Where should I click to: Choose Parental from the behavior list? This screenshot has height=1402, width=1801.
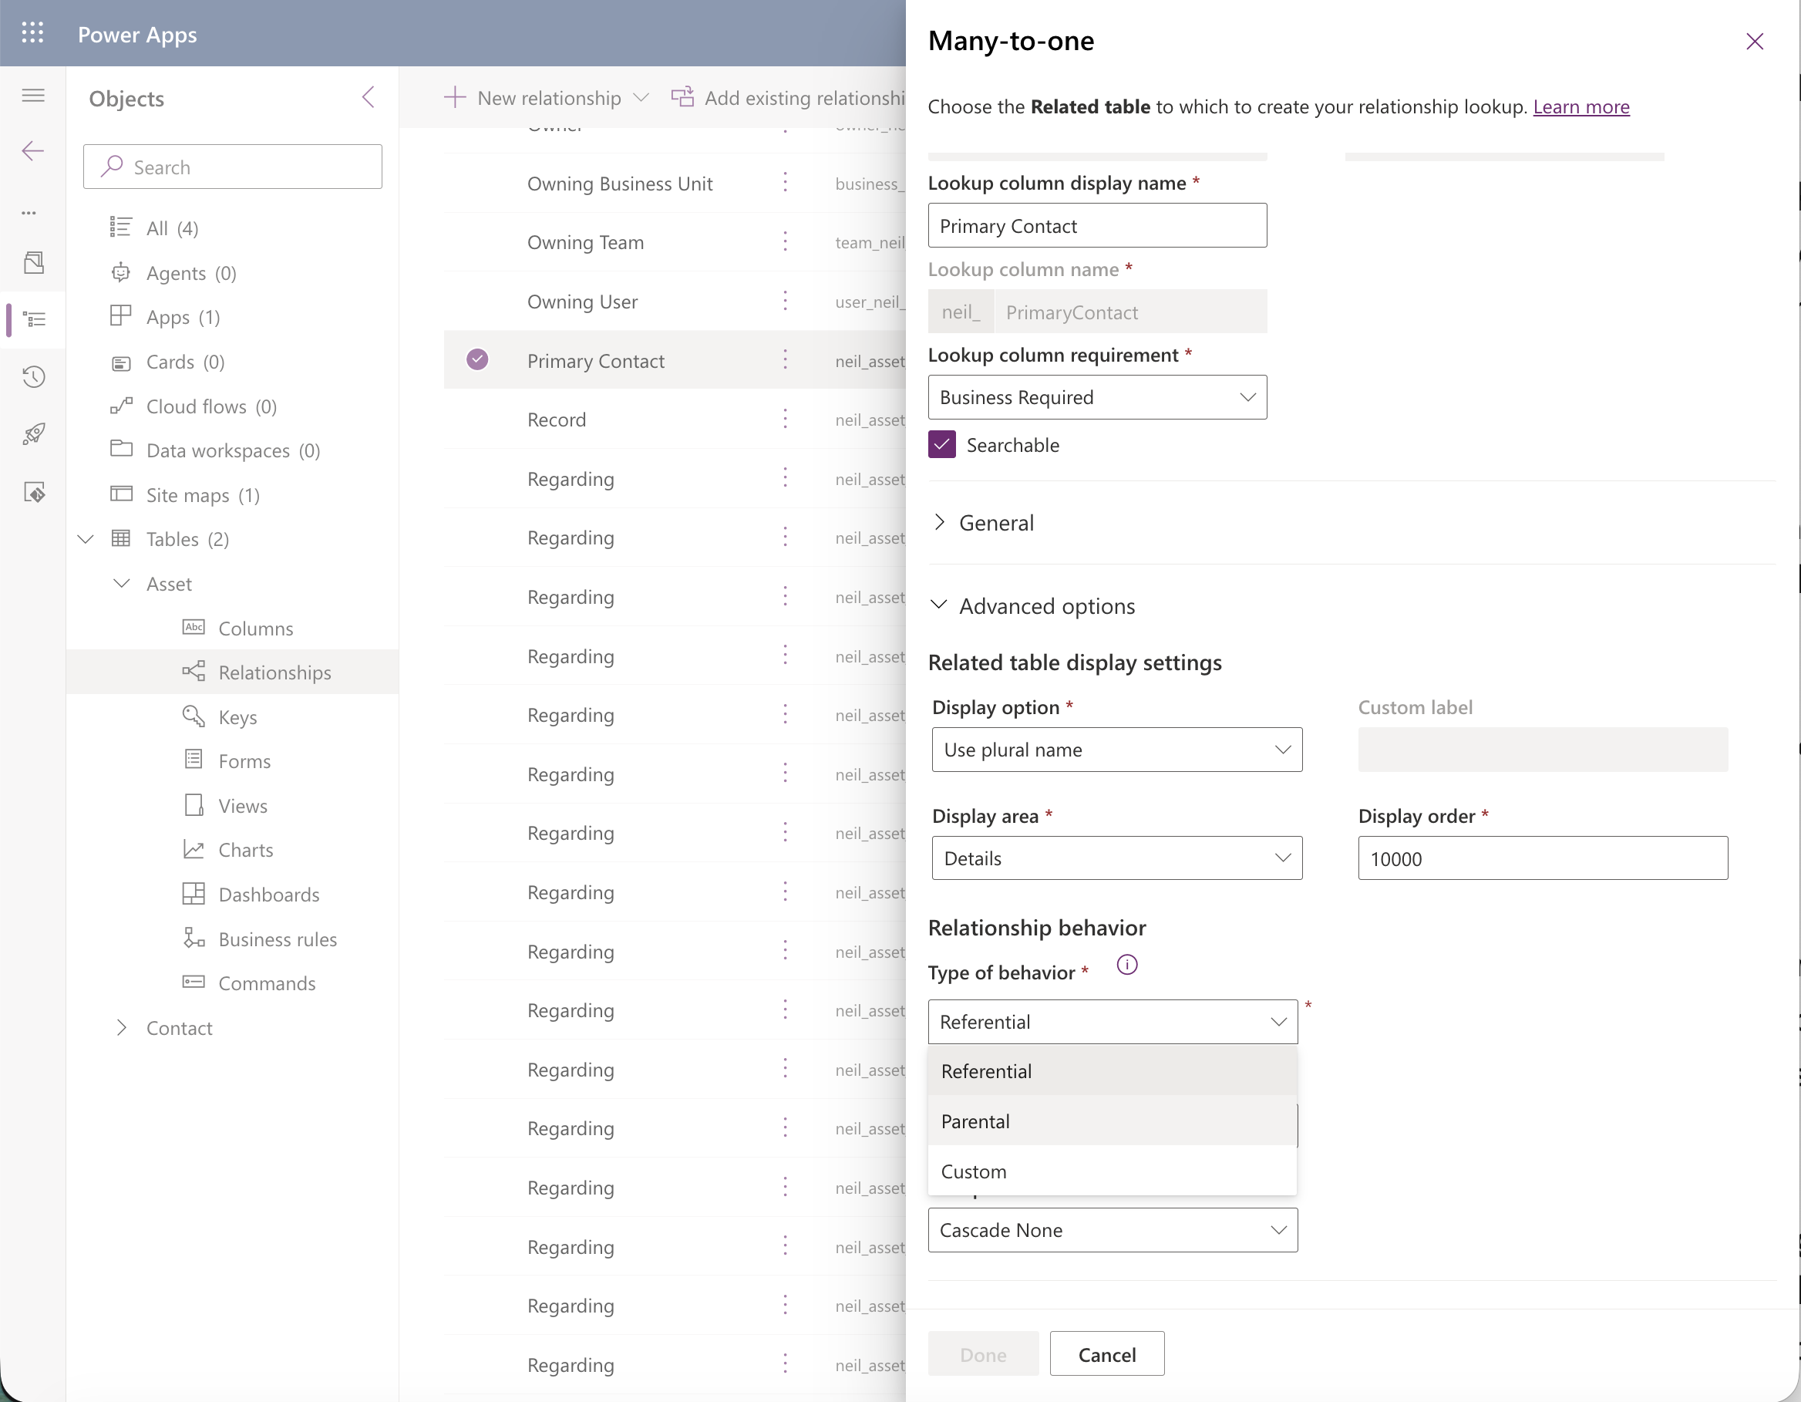click(x=1113, y=1121)
